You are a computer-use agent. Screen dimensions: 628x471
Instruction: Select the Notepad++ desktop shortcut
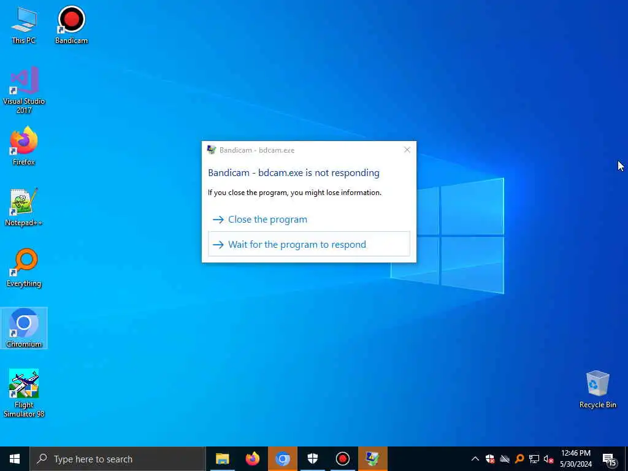[x=24, y=207]
